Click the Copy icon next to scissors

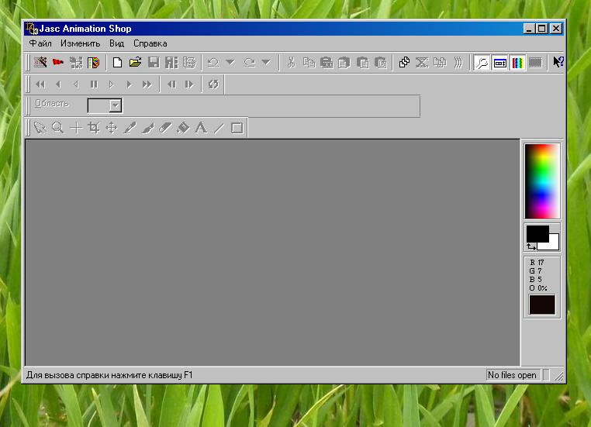309,63
